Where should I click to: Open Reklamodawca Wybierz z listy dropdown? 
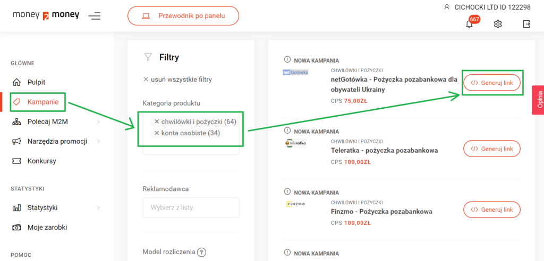coord(191,207)
